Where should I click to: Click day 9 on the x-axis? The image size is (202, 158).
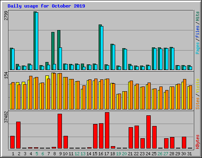tap(60, 154)
